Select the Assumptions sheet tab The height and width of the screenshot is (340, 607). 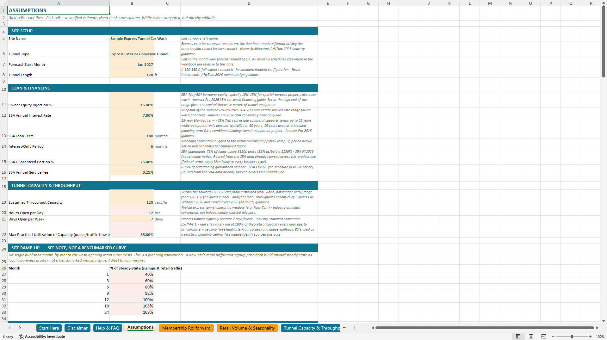140,327
